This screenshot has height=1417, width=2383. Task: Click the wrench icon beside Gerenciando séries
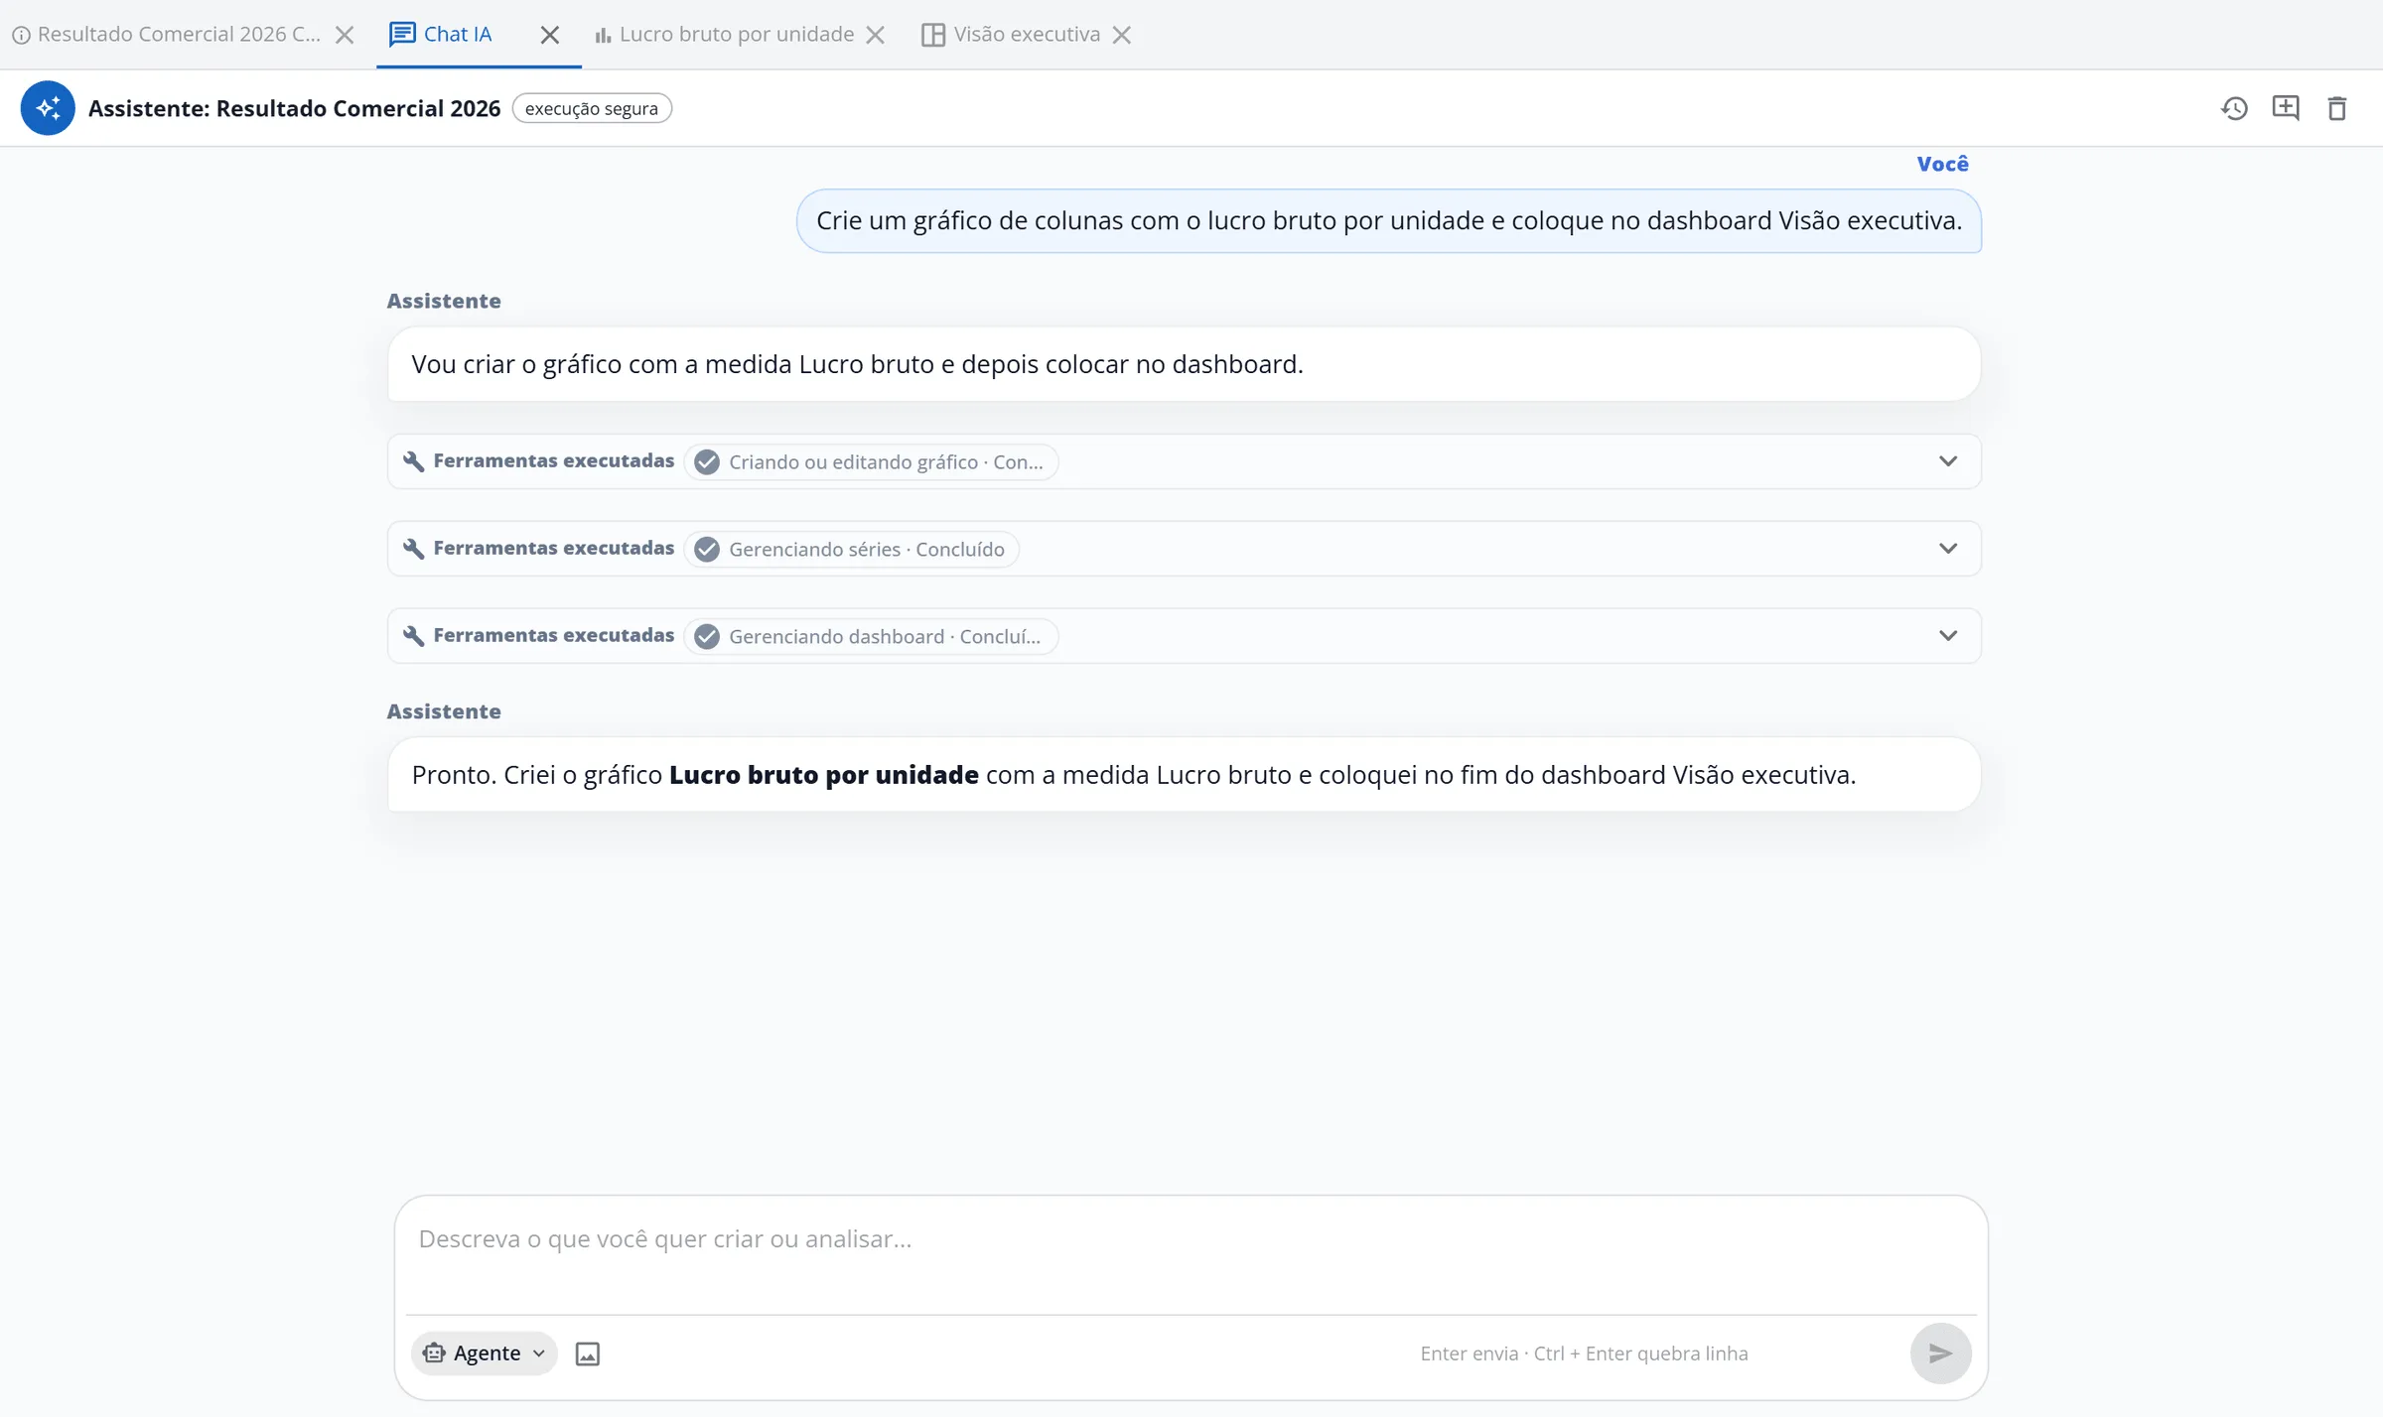click(414, 549)
